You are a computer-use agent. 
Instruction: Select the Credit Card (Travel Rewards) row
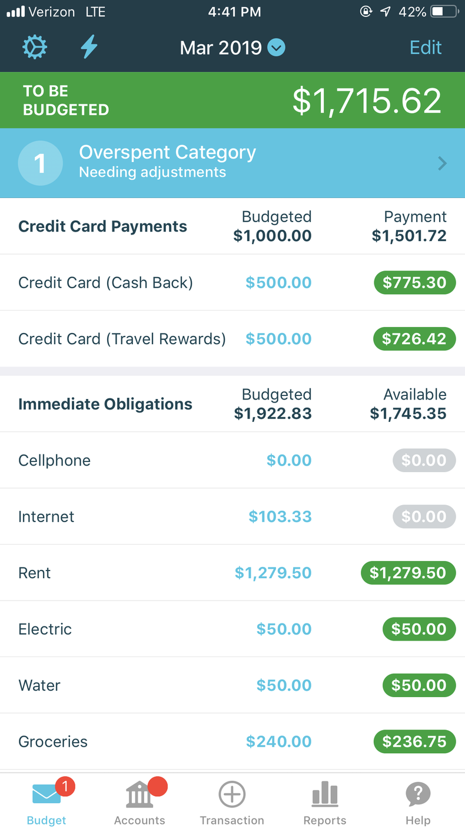[122, 339]
